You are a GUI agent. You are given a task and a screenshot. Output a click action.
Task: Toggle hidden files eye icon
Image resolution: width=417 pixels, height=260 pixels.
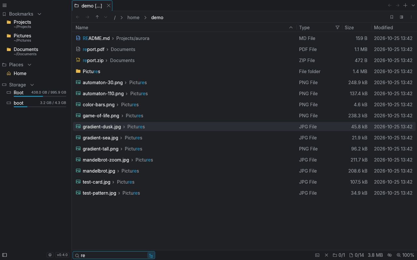389,255
